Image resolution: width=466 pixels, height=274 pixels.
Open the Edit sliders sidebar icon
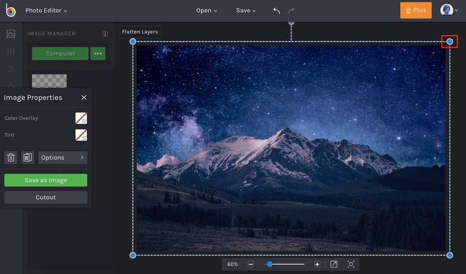click(11, 51)
